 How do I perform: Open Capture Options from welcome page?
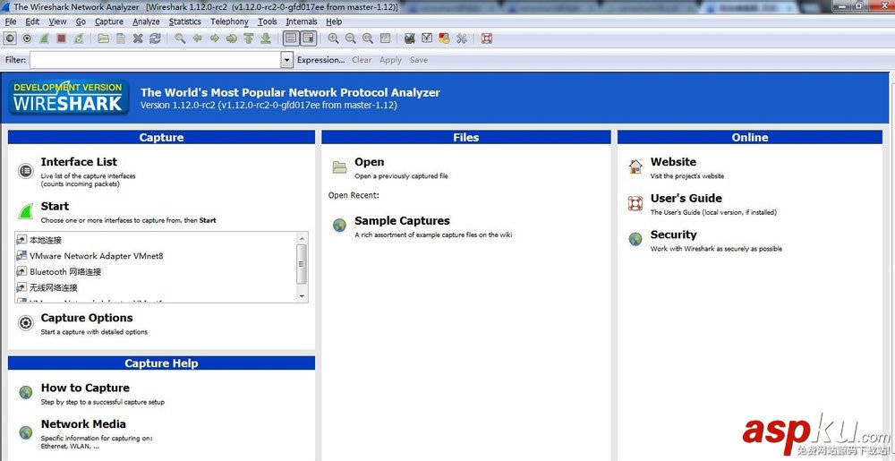click(87, 318)
